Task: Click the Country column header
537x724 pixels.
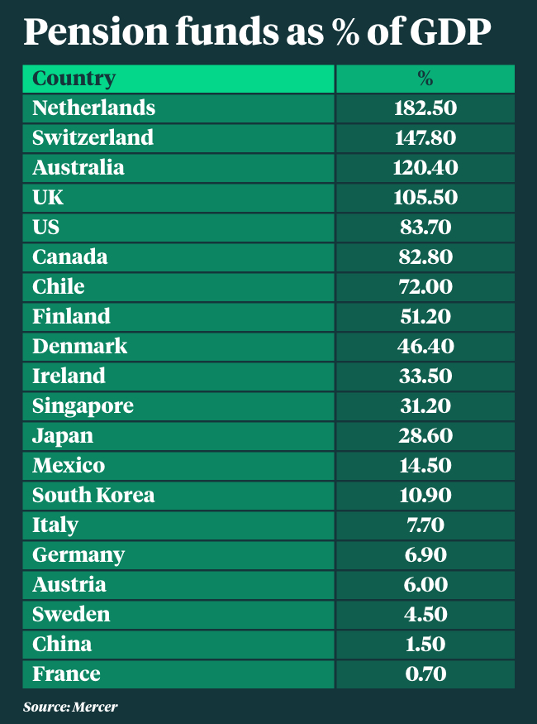Action: point(74,79)
